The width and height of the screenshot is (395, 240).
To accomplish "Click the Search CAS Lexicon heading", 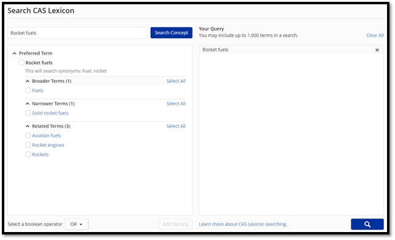I will click(x=41, y=10).
